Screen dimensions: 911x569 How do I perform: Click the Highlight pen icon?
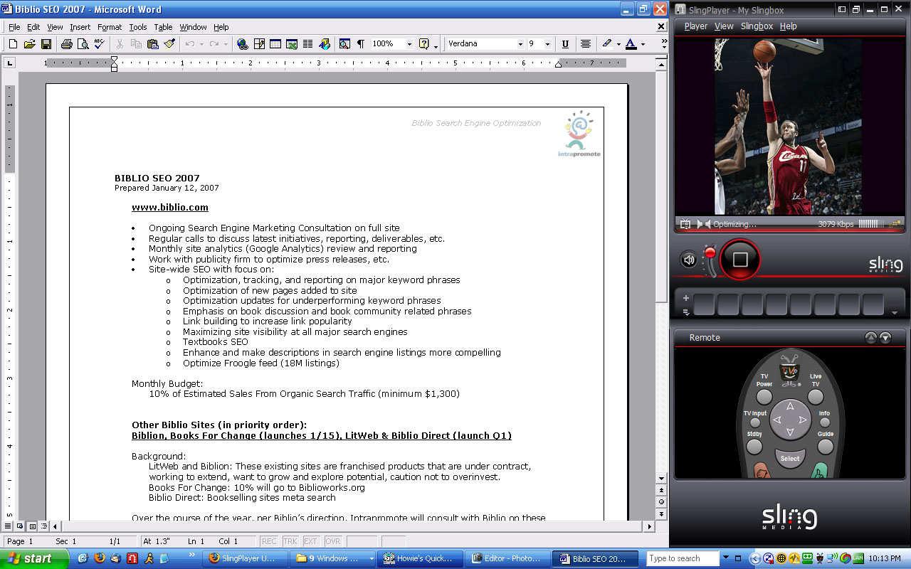[606, 44]
